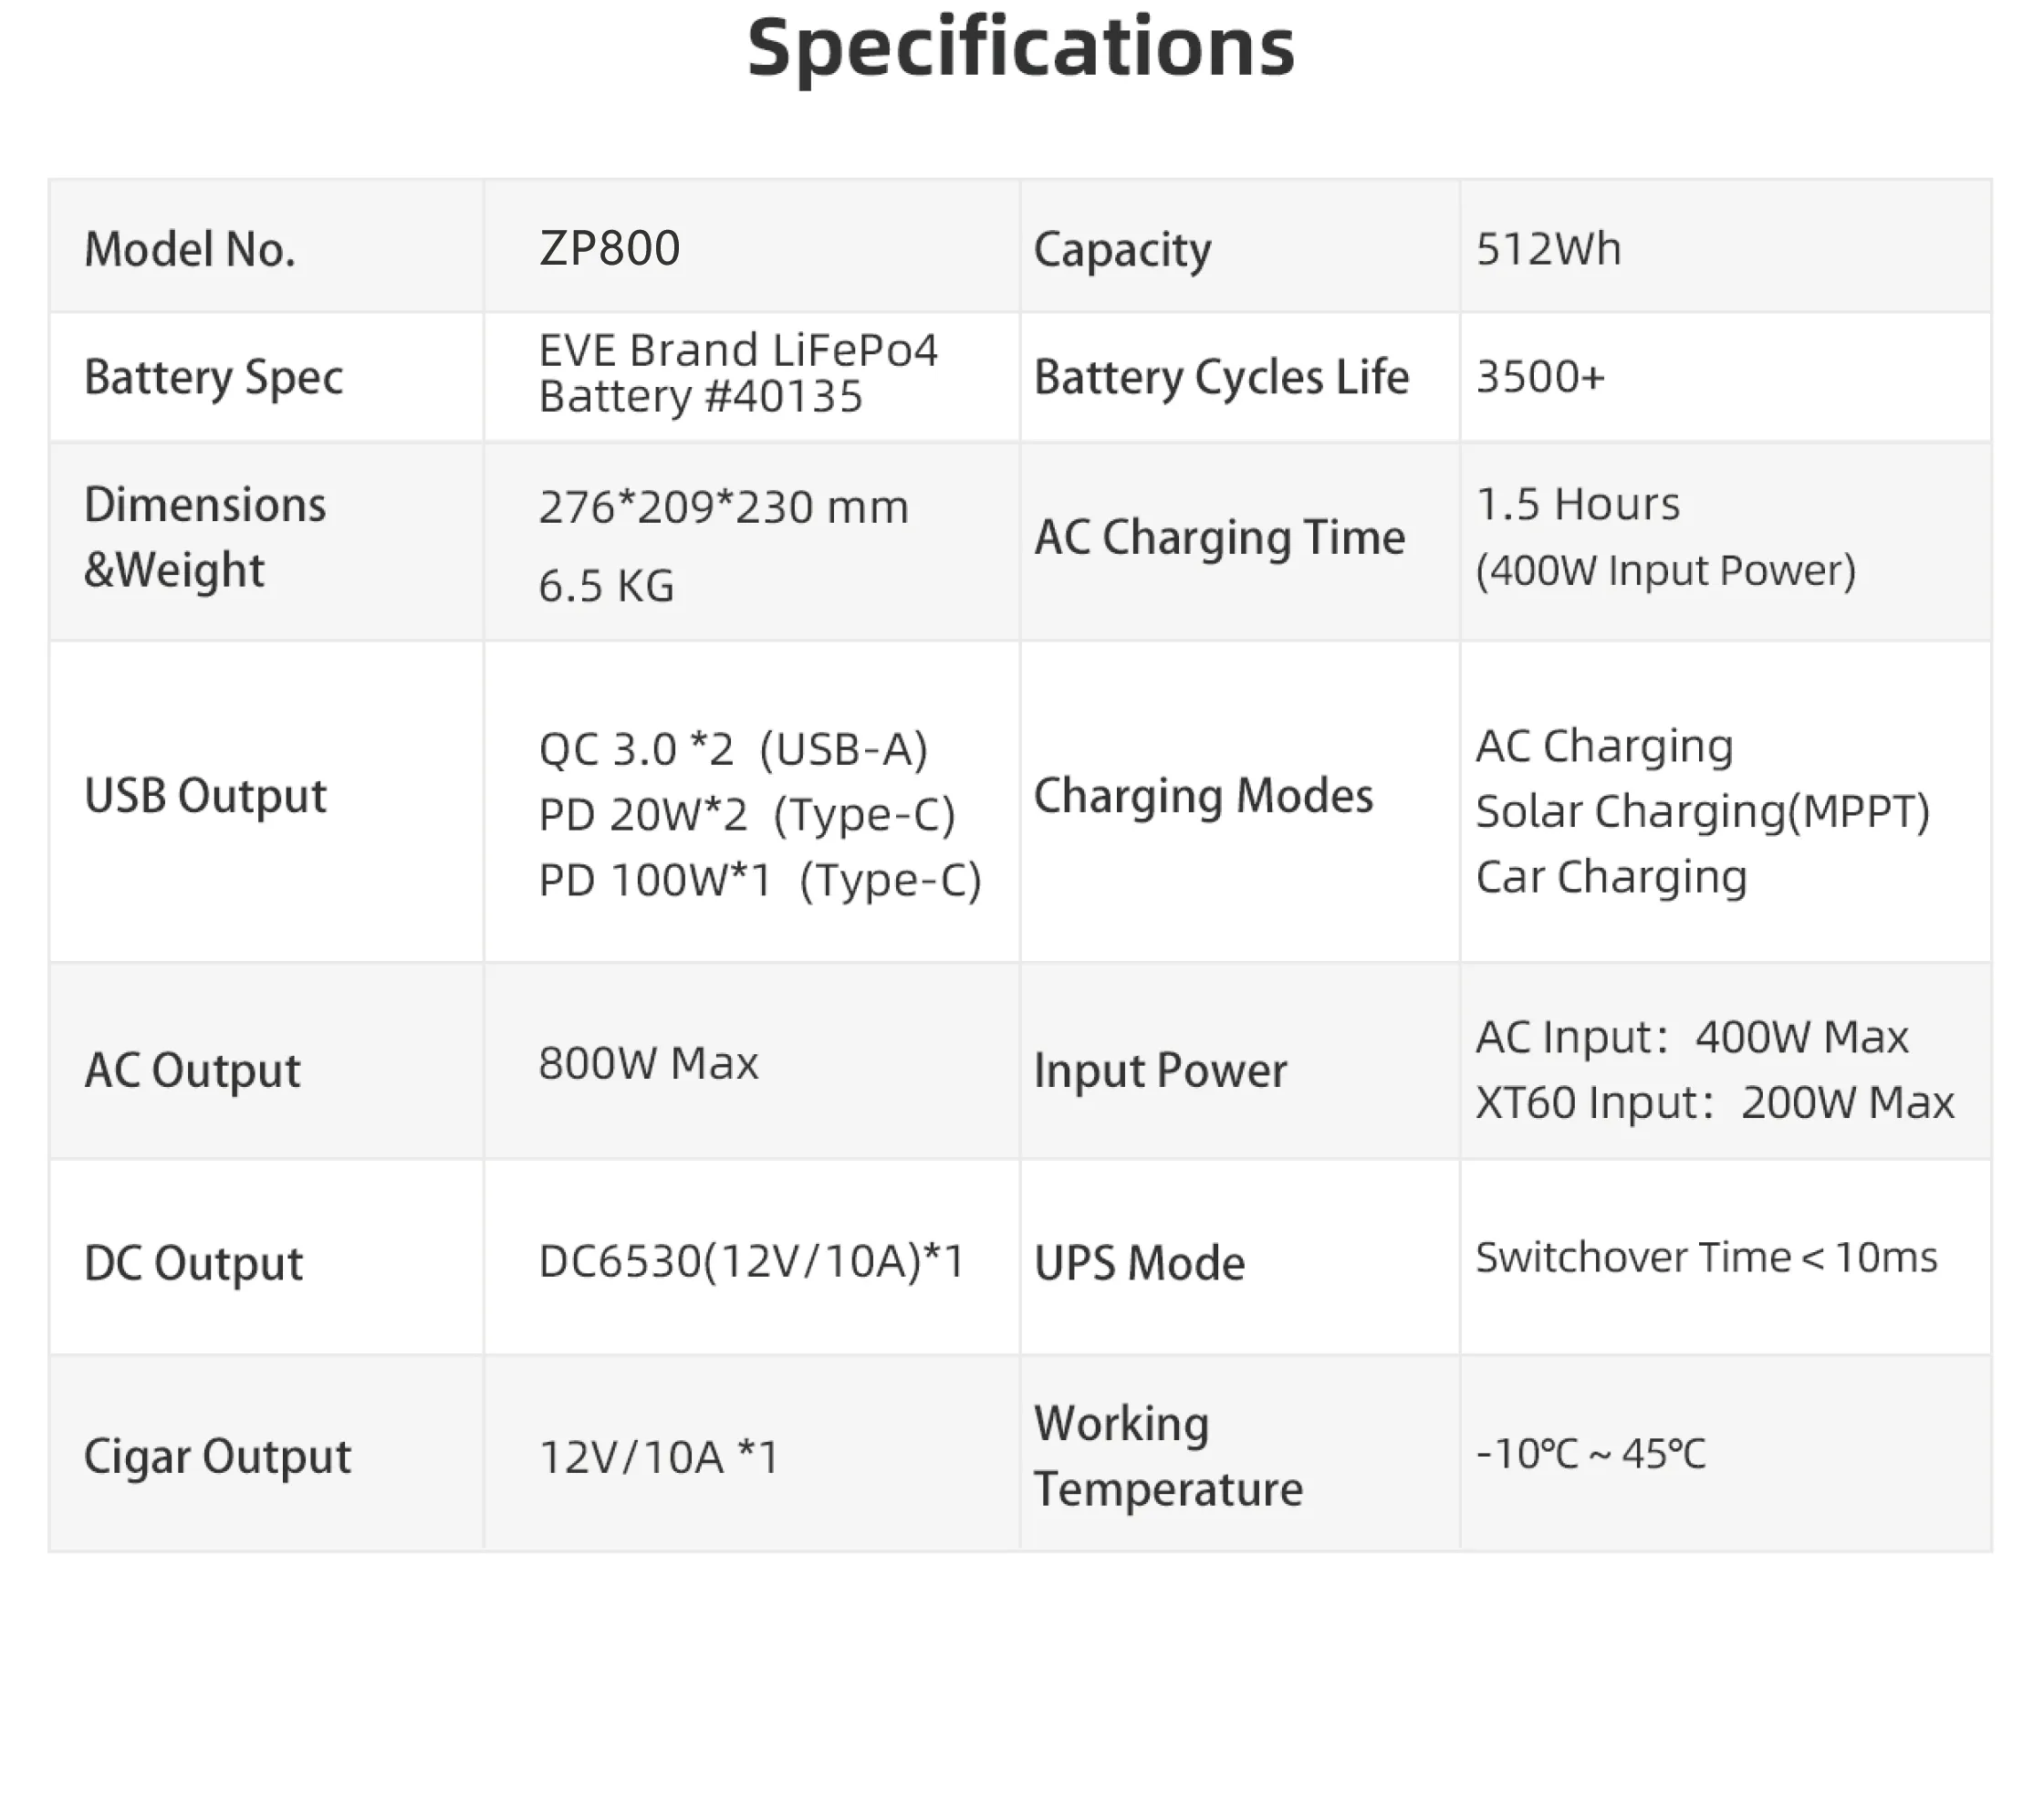This screenshot has width=2044, height=1807.
Task: Click the Dimensions & Weight label
Action: point(204,537)
